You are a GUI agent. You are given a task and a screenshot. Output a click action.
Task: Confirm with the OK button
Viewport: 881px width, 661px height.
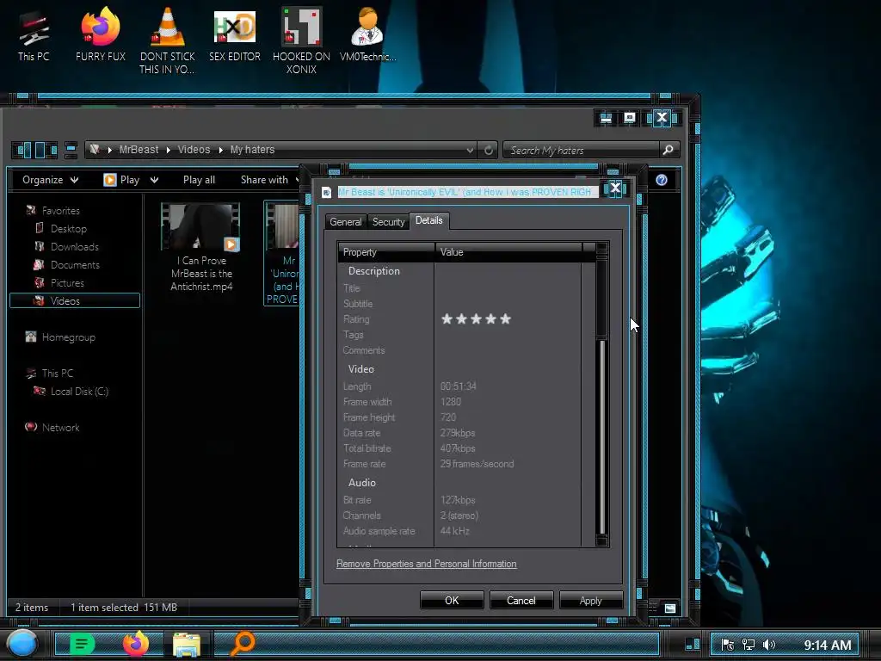tap(452, 600)
